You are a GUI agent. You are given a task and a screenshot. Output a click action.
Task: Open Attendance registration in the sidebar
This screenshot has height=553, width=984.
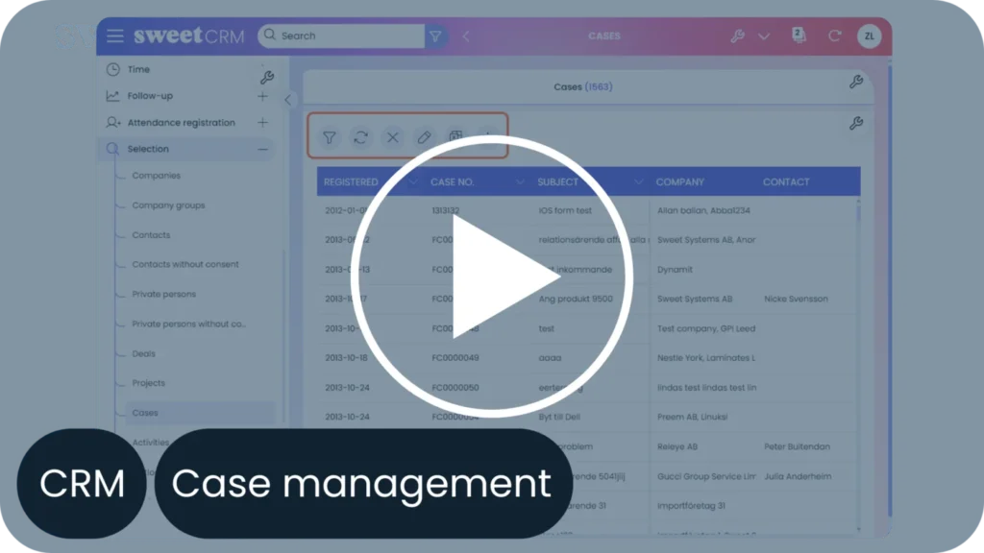[182, 122]
